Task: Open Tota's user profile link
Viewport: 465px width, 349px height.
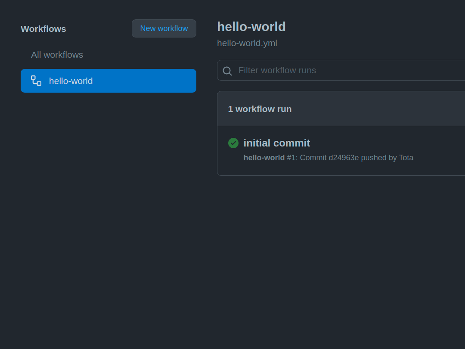Action: click(406, 158)
